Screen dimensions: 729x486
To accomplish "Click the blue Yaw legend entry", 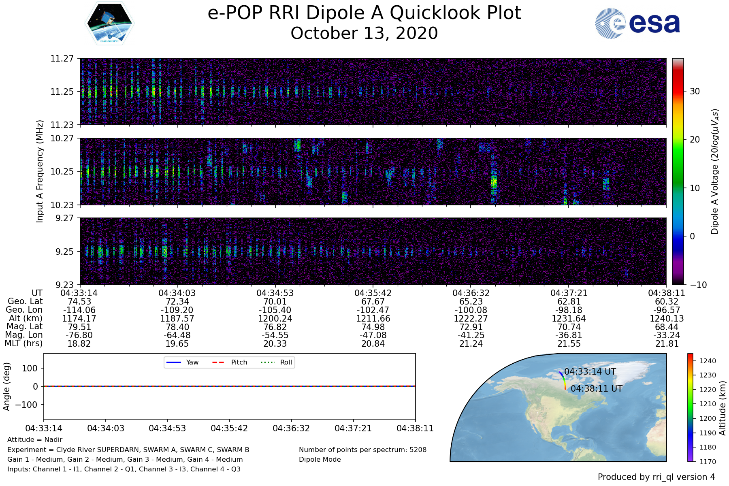I will 182,362.
